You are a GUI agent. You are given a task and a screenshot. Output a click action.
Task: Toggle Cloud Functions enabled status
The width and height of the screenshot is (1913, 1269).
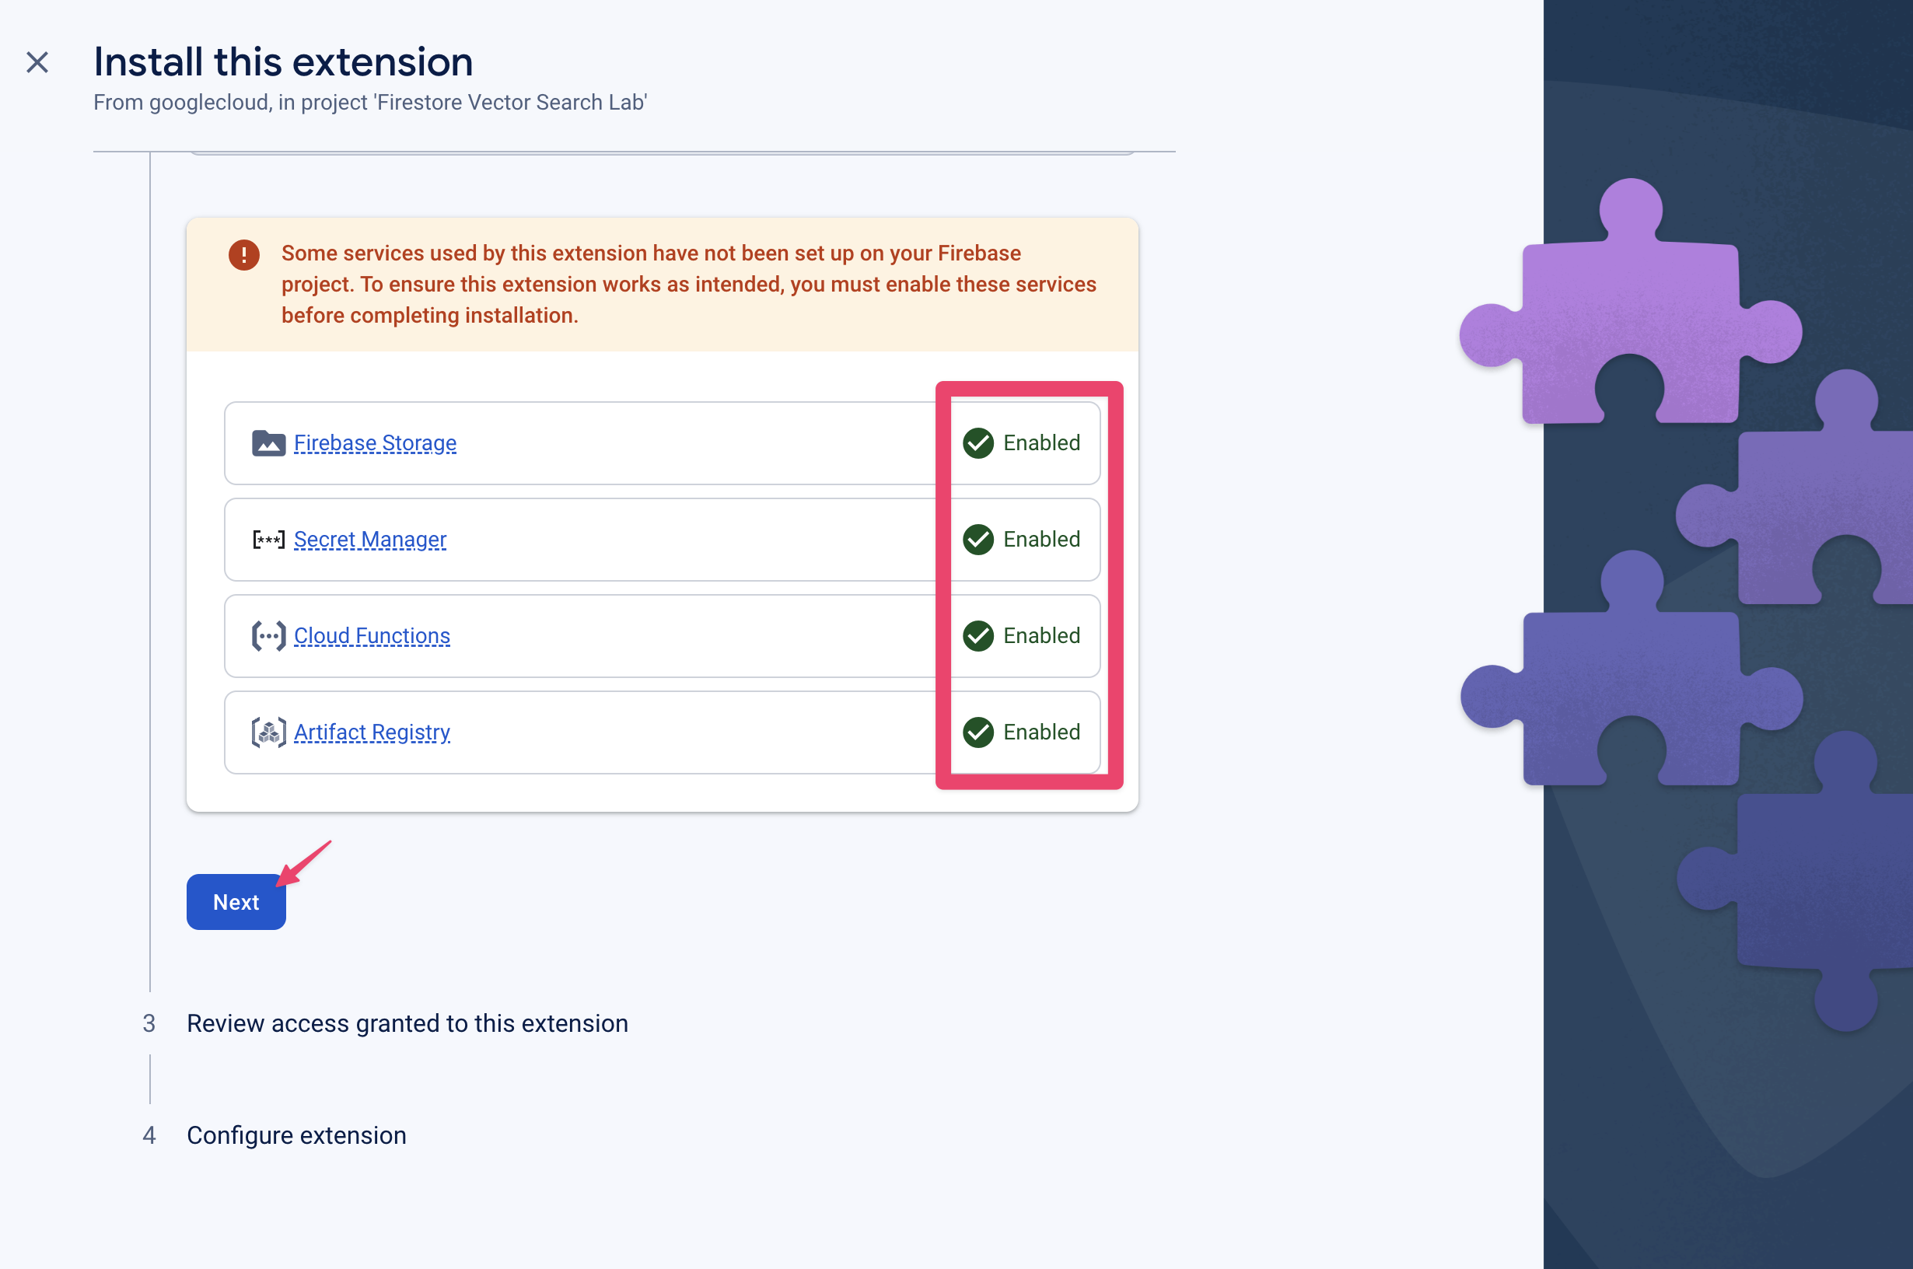1023,636
